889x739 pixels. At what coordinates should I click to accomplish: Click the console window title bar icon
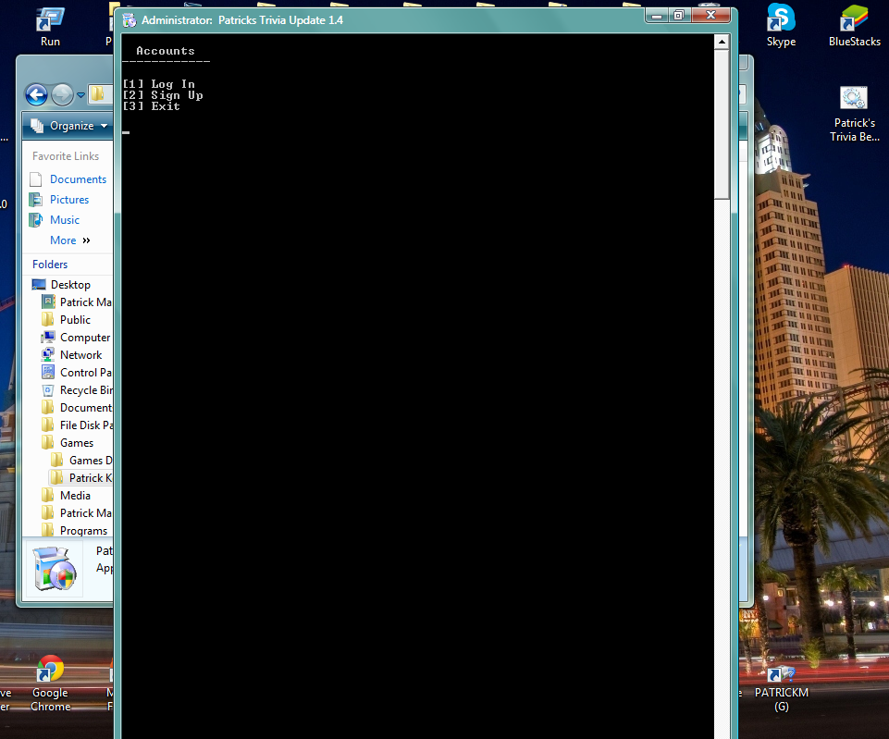point(130,20)
